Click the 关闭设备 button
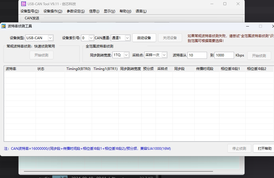The height and width of the screenshot is (178, 274). pos(170,38)
